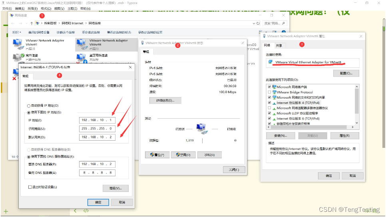This screenshot has width=386, height=217.
Task: Open recent locations dropdown next to forward arrow
Action: [26, 24]
